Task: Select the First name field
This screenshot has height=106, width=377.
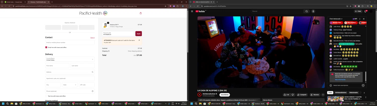Action: (x=57, y=66)
